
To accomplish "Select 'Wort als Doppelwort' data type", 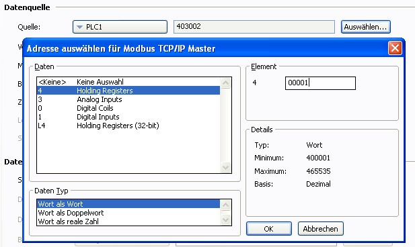I will tap(128, 213).
